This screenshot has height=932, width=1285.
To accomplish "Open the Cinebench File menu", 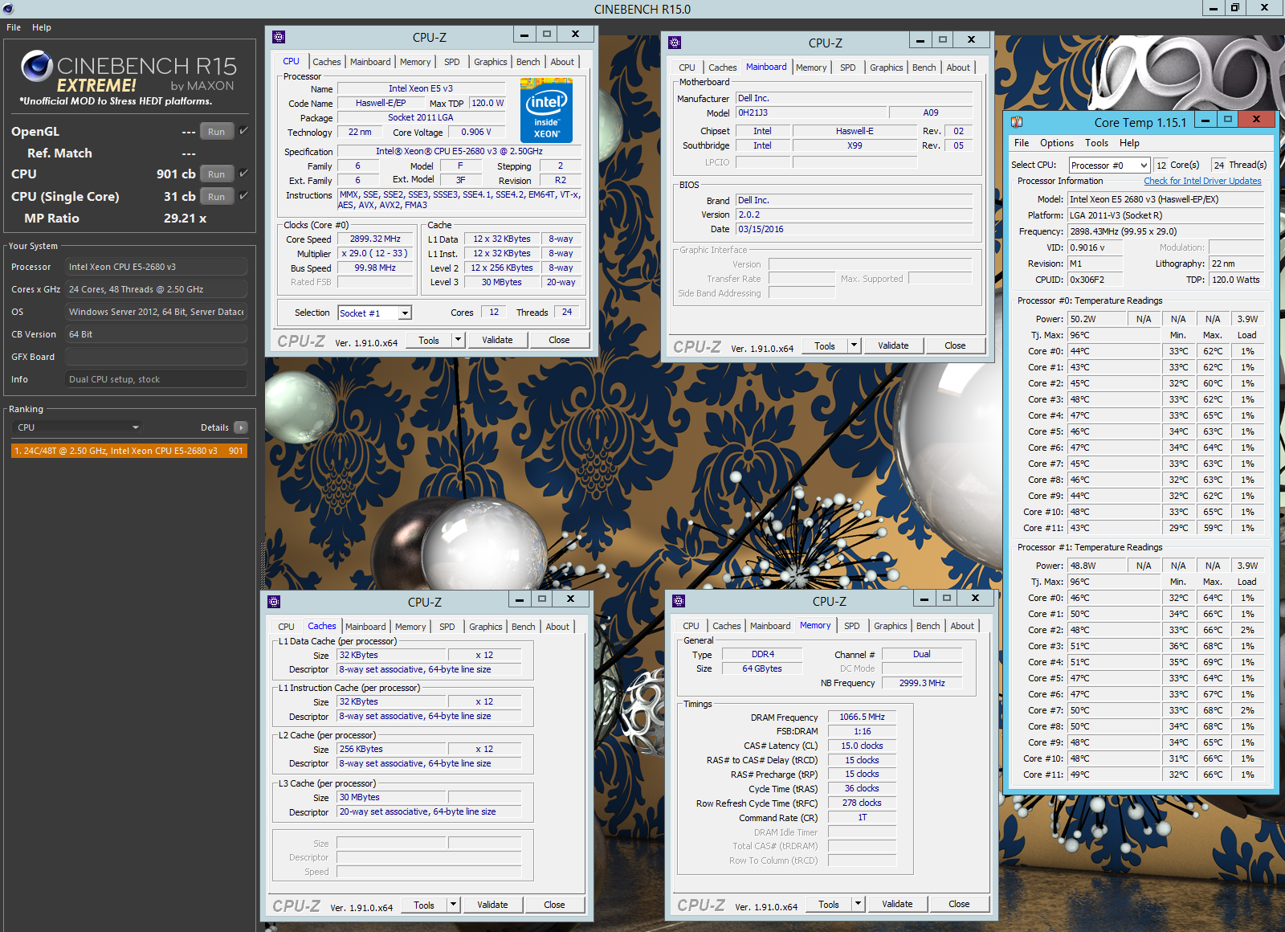I will [x=14, y=27].
